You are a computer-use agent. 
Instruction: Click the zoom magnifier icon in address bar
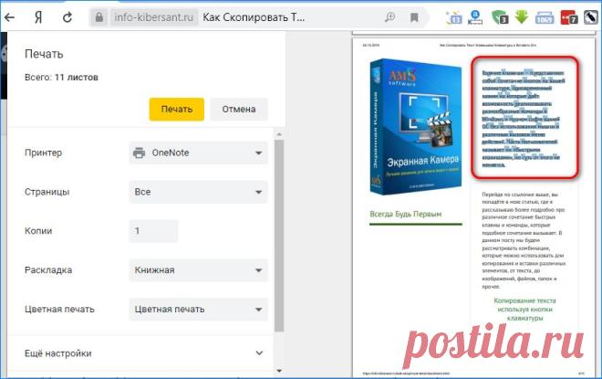pos(390,17)
